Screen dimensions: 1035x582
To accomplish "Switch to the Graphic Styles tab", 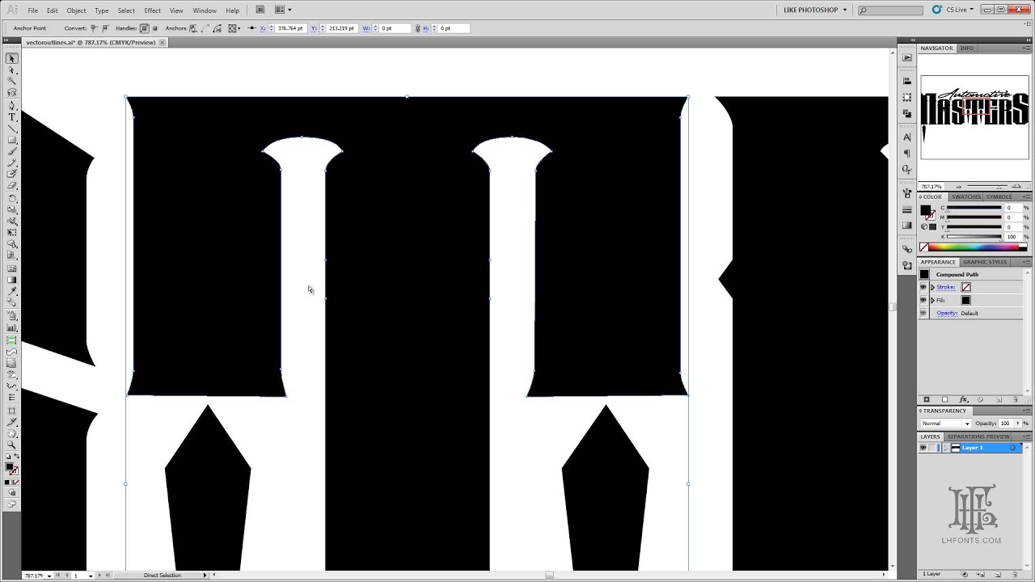I will point(984,261).
